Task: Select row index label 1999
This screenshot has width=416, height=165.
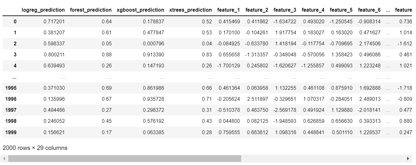Action: pos(11,132)
